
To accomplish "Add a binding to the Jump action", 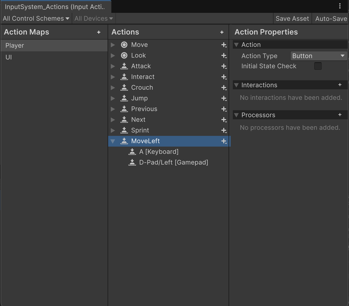I will pyautogui.click(x=224, y=98).
